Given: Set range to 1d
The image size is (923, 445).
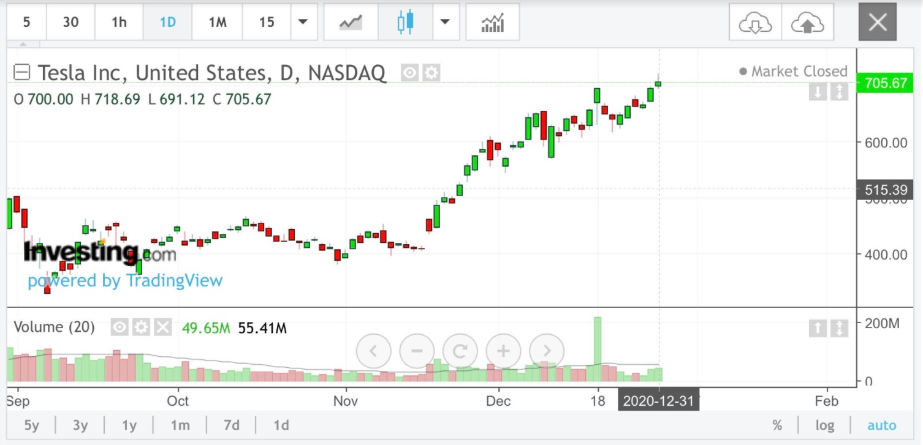Looking at the screenshot, I should point(281,425).
